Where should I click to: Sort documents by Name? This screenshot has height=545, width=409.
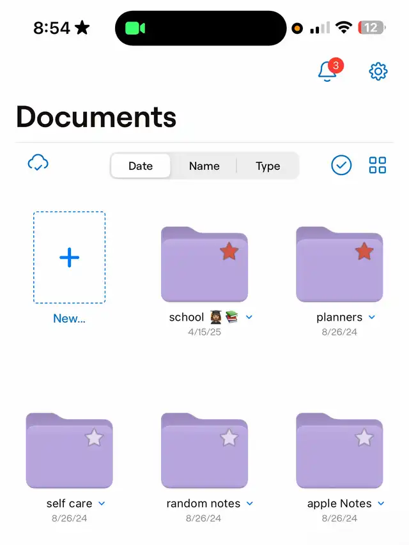(204, 166)
